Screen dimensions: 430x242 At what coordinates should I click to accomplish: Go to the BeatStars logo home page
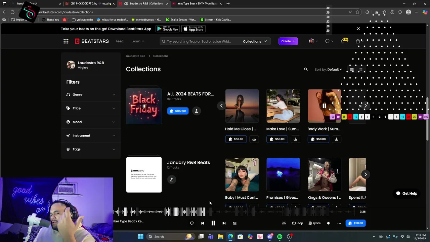[92, 41]
